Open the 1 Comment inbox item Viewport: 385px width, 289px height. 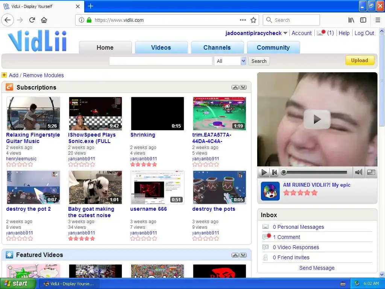tap(286, 237)
